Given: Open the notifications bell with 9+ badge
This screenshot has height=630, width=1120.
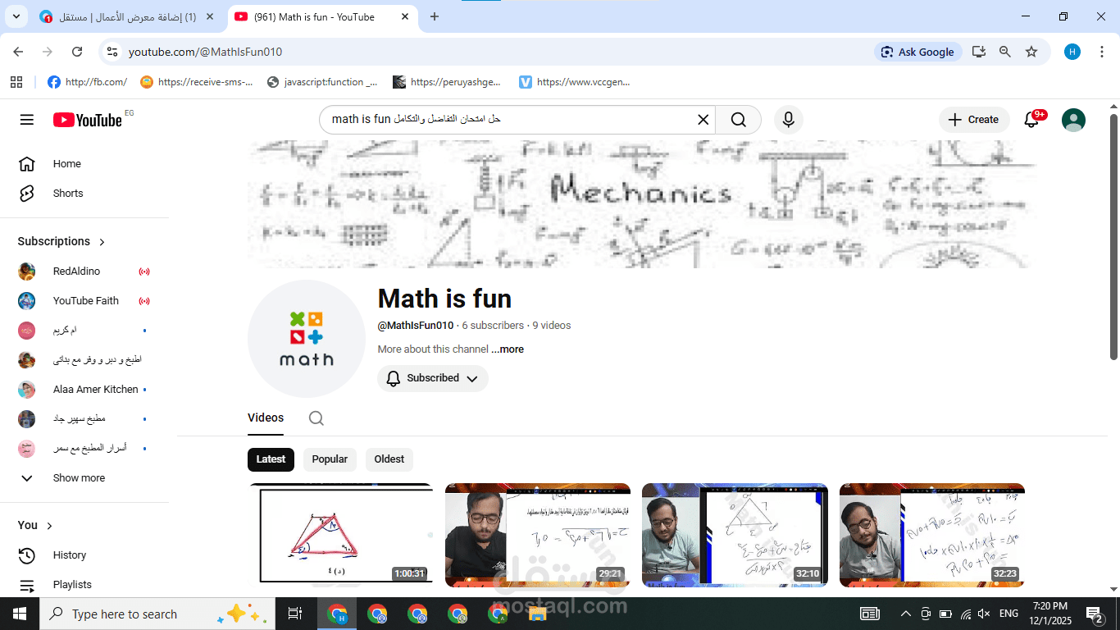Looking at the screenshot, I should [1032, 120].
